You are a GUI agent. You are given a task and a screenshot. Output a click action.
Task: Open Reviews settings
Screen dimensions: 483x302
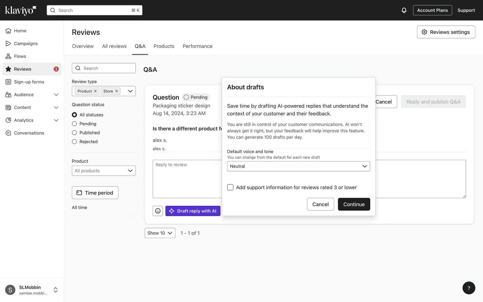coord(446,32)
